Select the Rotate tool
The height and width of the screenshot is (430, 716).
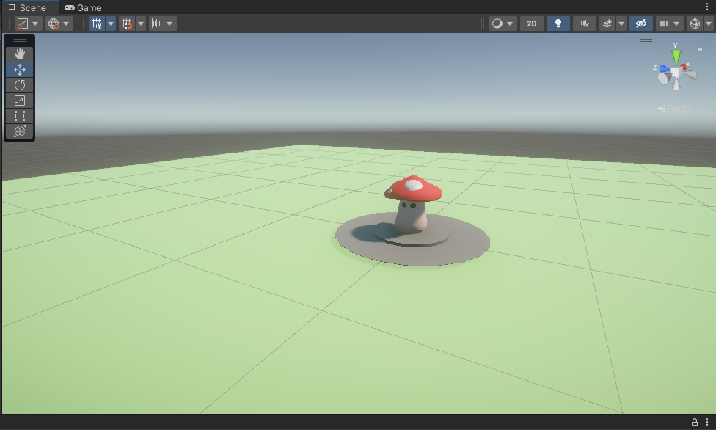click(x=20, y=85)
